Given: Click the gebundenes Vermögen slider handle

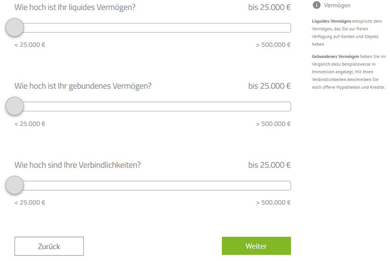Looking at the screenshot, I should pos(15,106).
